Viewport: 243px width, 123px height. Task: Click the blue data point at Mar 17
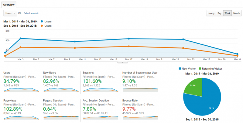click(129, 38)
